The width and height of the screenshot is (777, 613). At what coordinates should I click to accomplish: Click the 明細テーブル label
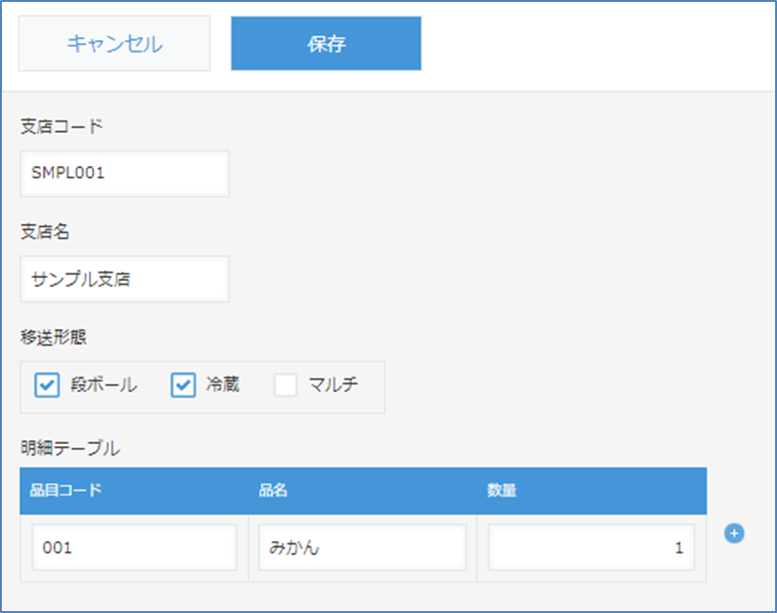70,448
